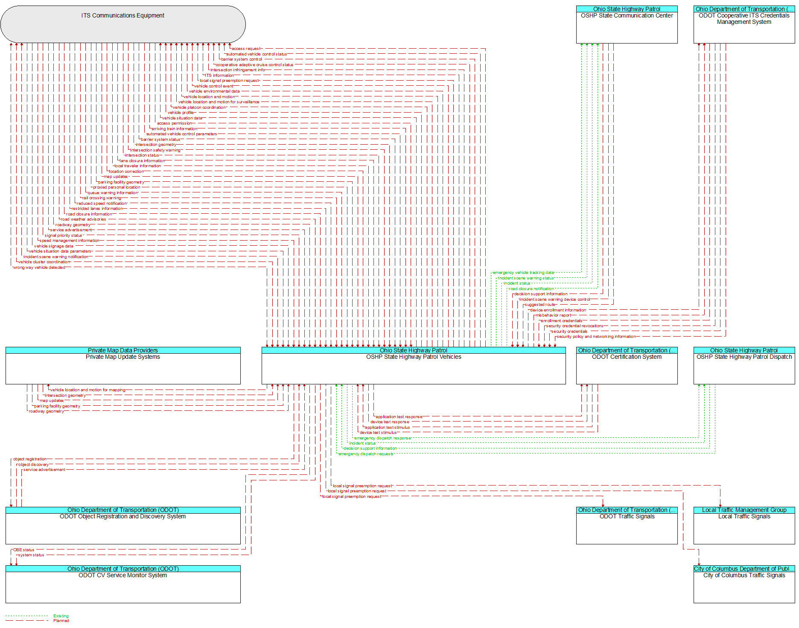Click the 'location correction' flow label
Screen dimensions: 799x628
click(126, 172)
